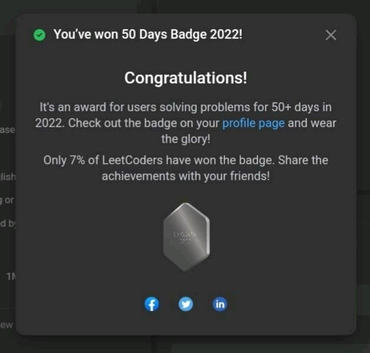Click the "It's an award for users" text line

tap(186, 107)
